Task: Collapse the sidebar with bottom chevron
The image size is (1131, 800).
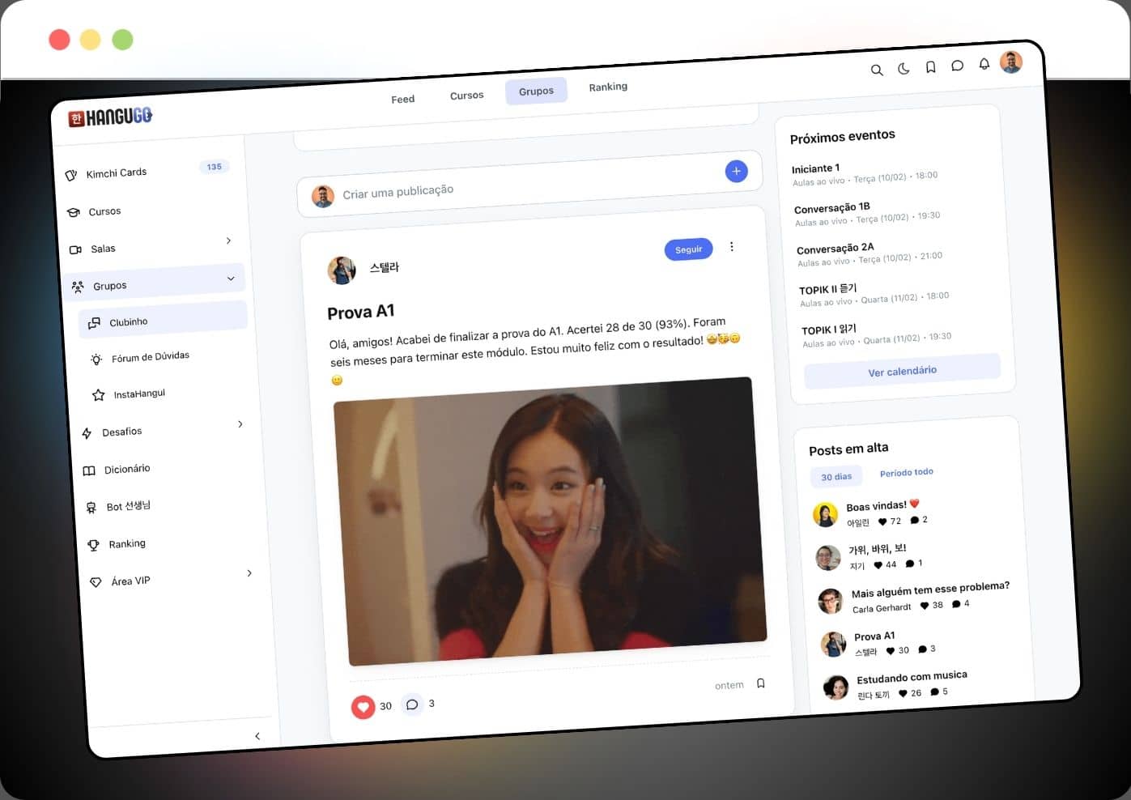Action: [257, 736]
